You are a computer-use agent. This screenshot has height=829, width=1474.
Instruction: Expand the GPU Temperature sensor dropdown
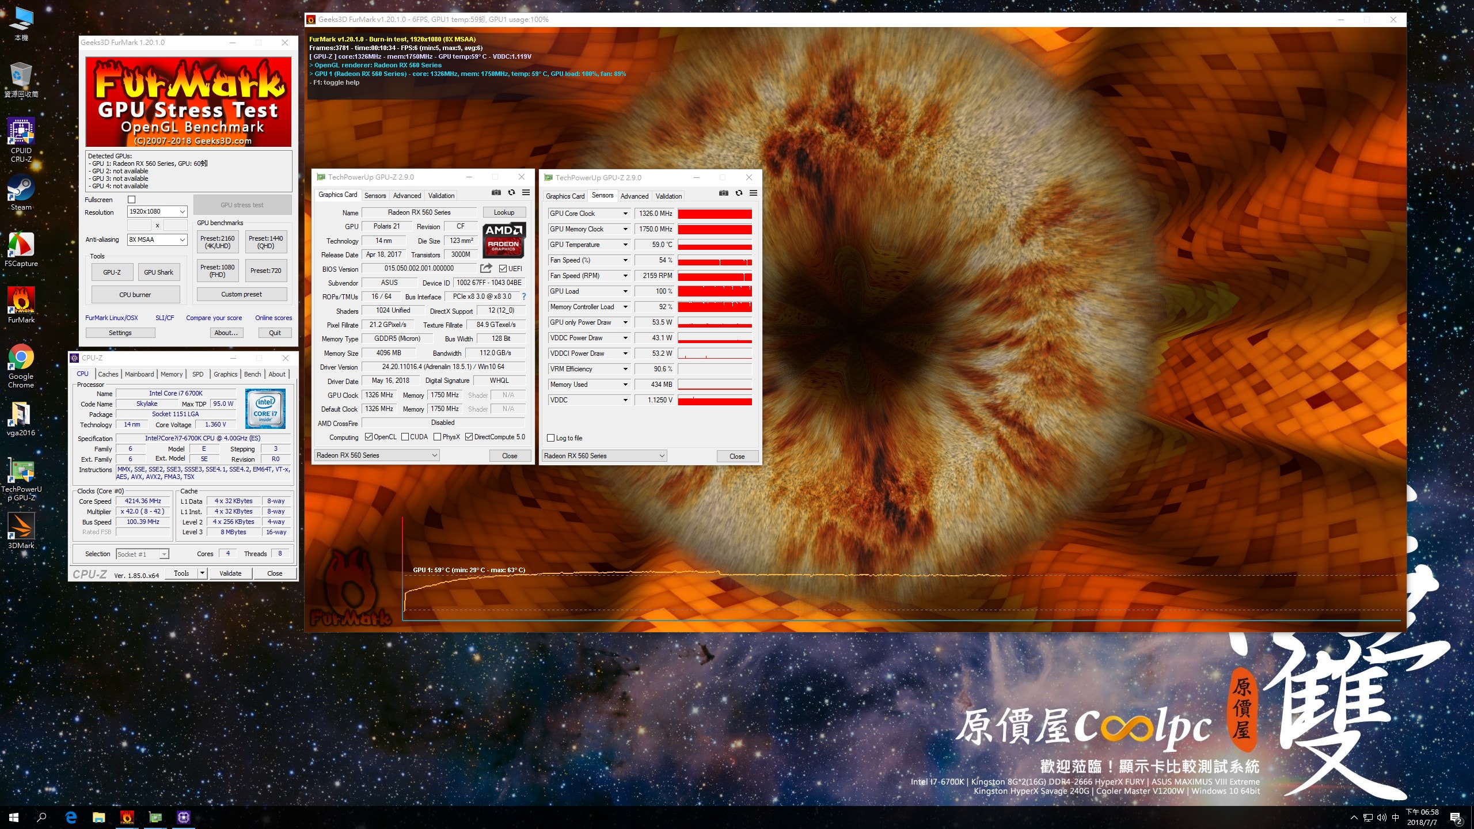(625, 245)
